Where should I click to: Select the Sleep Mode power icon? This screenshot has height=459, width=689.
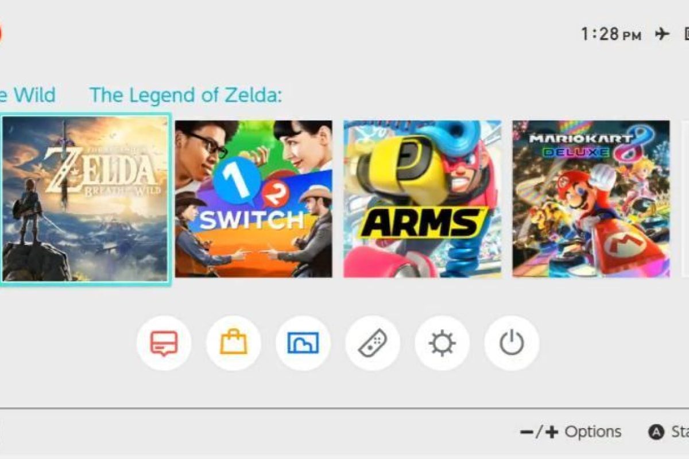coord(512,343)
